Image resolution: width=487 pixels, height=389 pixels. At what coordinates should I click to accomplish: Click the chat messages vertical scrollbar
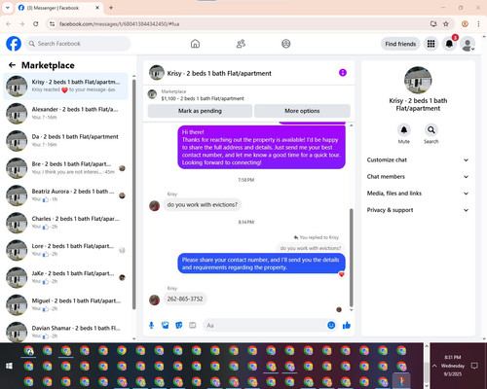point(351,258)
